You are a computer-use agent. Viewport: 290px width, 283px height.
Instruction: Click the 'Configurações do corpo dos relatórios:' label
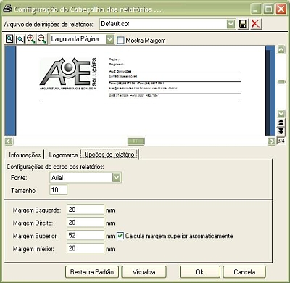point(55,167)
